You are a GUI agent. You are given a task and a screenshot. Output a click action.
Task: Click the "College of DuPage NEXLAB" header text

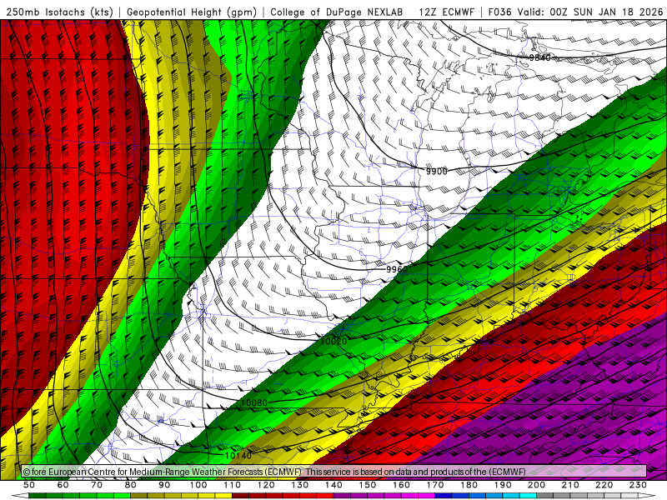pyautogui.click(x=337, y=12)
